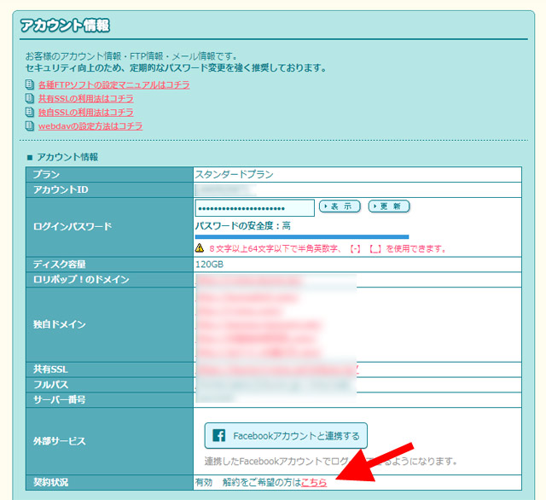This screenshot has height=500, width=546.
Task: Open the 共有SSLの利用法はコチラ link
Action: coord(85,99)
